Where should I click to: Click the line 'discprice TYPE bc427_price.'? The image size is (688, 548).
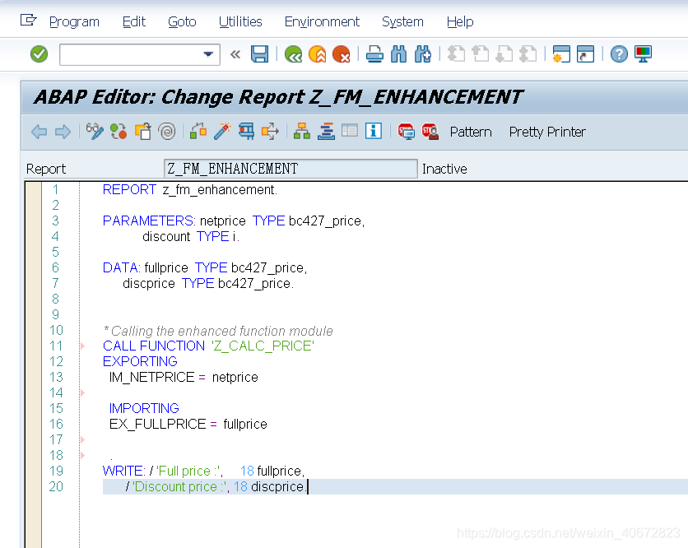coord(208,283)
